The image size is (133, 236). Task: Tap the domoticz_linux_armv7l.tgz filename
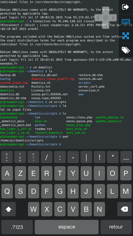53,79
